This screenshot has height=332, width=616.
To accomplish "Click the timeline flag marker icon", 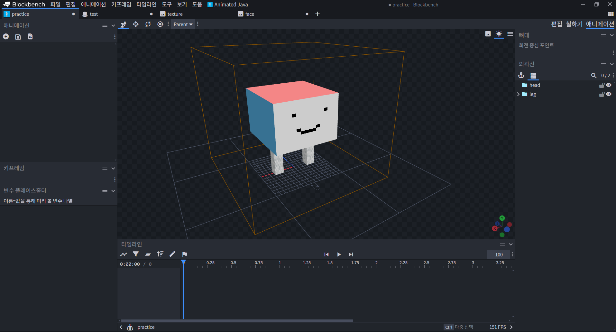I will click(x=185, y=254).
